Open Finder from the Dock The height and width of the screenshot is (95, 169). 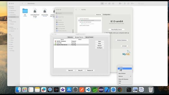coord(18,90)
